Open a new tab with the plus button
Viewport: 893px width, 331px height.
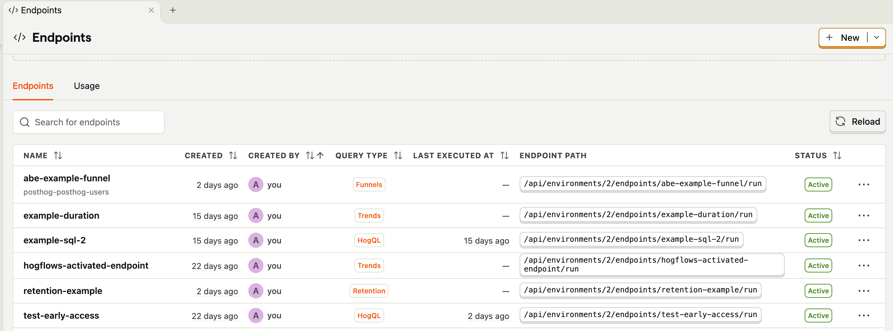(173, 10)
